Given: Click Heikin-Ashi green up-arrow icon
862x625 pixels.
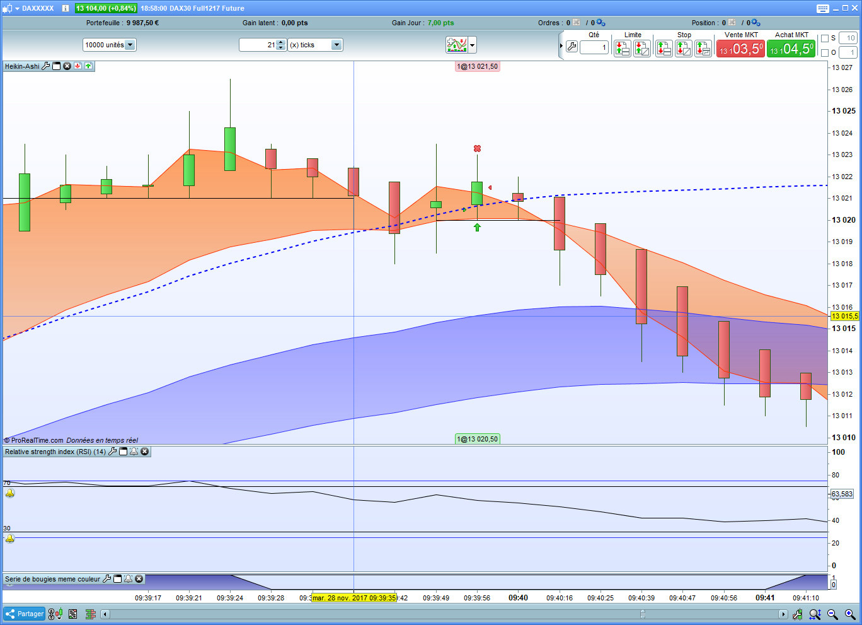Looking at the screenshot, I should (x=88, y=66).
